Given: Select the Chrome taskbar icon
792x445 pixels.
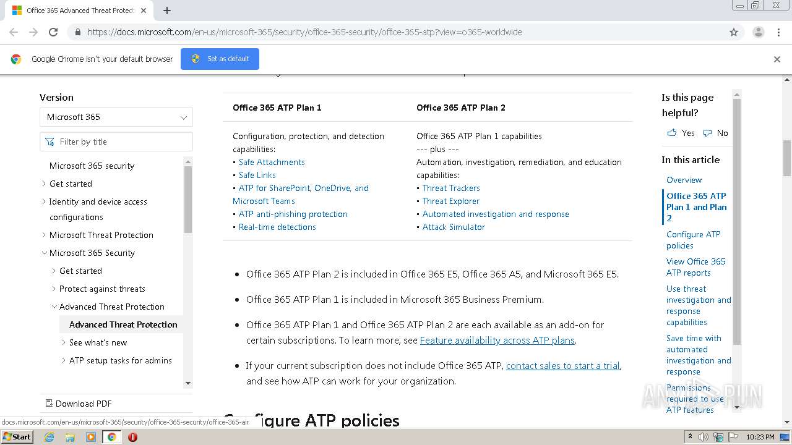Looking at the screenshot, I should [112, 437].
